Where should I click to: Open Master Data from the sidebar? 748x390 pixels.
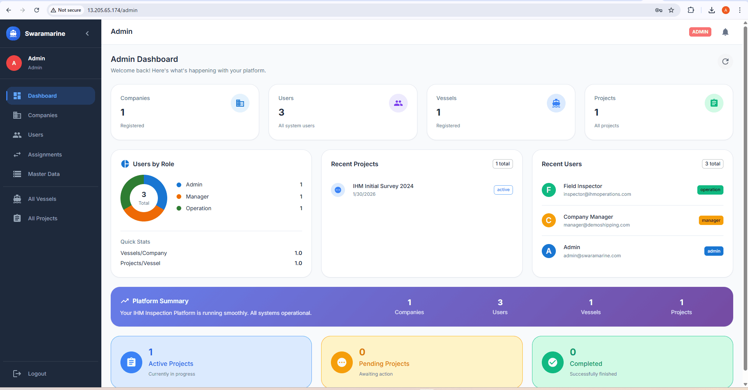(44, 174)
